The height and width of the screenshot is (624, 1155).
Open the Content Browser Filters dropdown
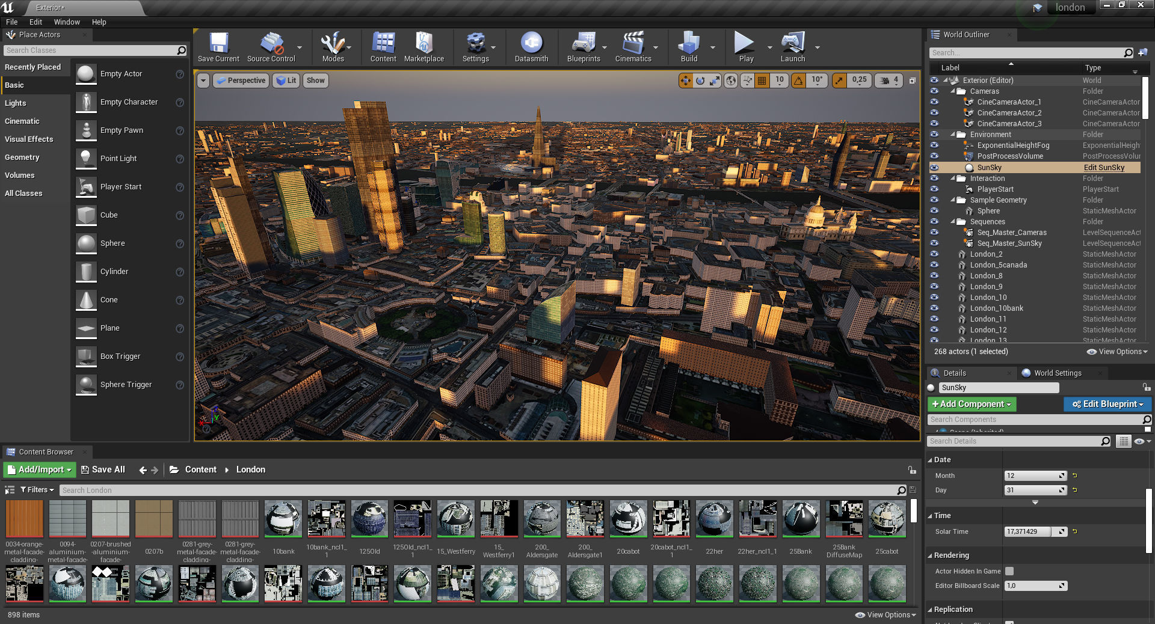pyautogui.click(x=37, y=490)
